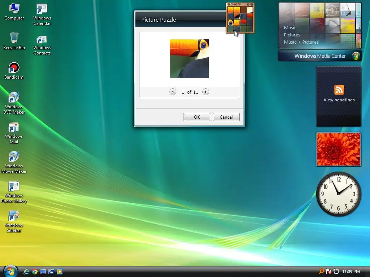Open Windows Media Center from the gadget bar
The height and width of the screenshot is (277, 370).
pyautogui.click(x=320, y=56)
